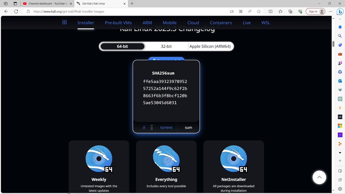
Task: Open the tab actions menu icon
Action: point(15,4)
